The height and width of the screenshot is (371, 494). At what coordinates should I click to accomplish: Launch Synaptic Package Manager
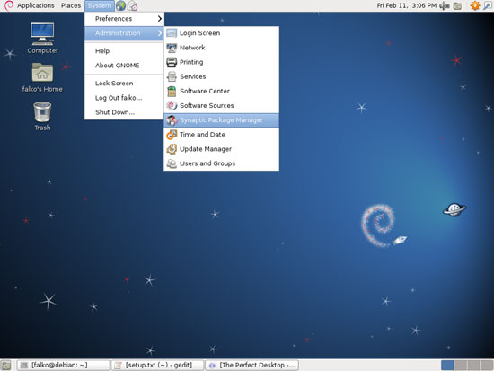point(222,120)
